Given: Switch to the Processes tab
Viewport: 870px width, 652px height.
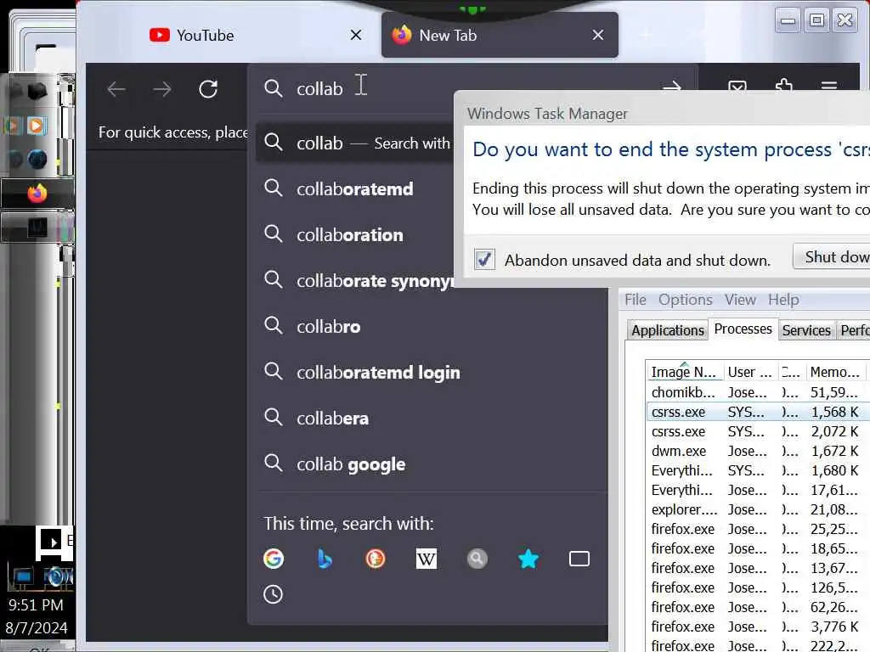Looking at the screenshot, I should click(743, 329).
